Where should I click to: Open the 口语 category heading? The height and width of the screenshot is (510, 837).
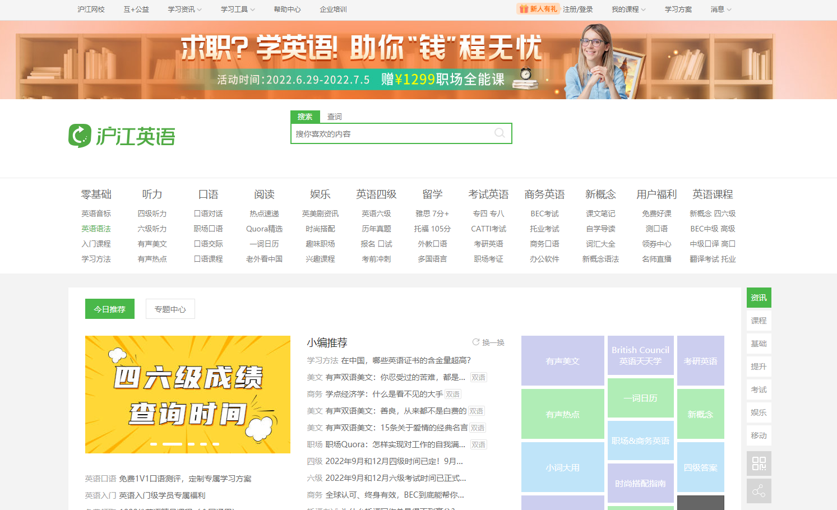tap(209, 194)
